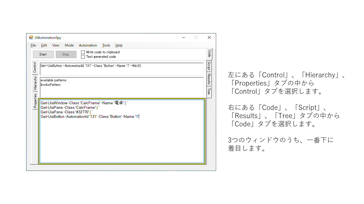The height and width of the screenshot is (204, 364).
Task: Switch to the Results tab on right
Action: pos(209,79)
